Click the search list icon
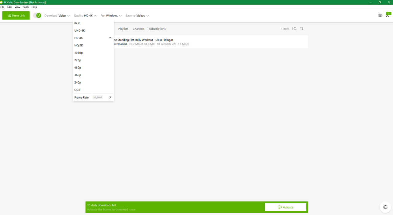 point(294,29)
